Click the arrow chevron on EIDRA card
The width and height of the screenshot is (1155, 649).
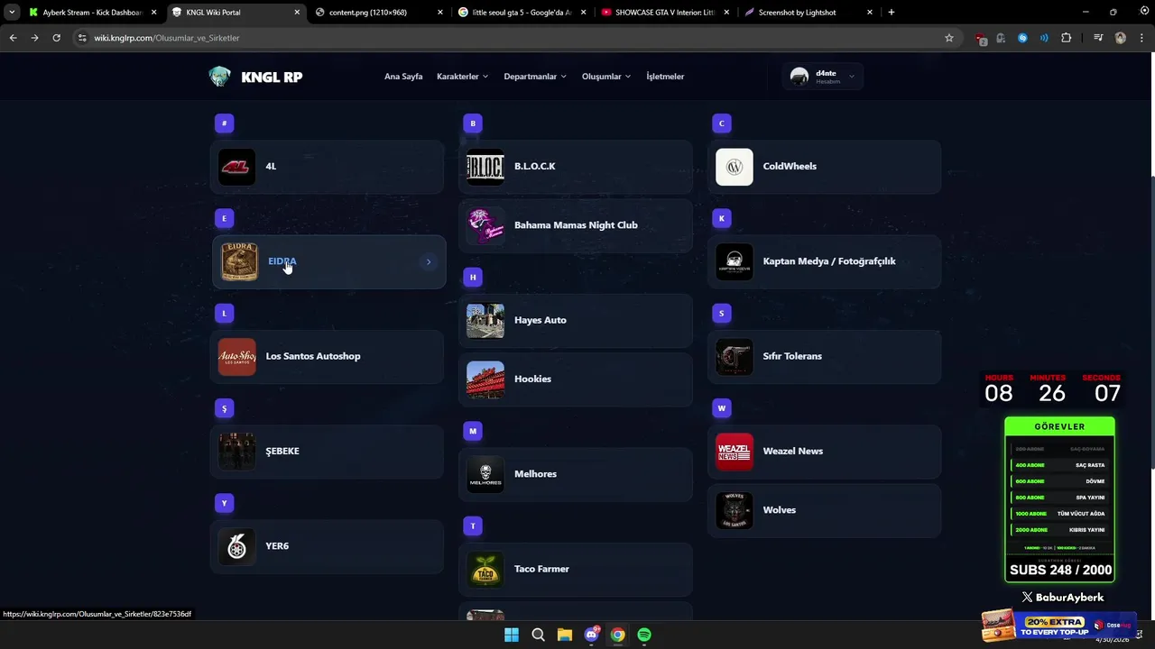coord(429,262)
